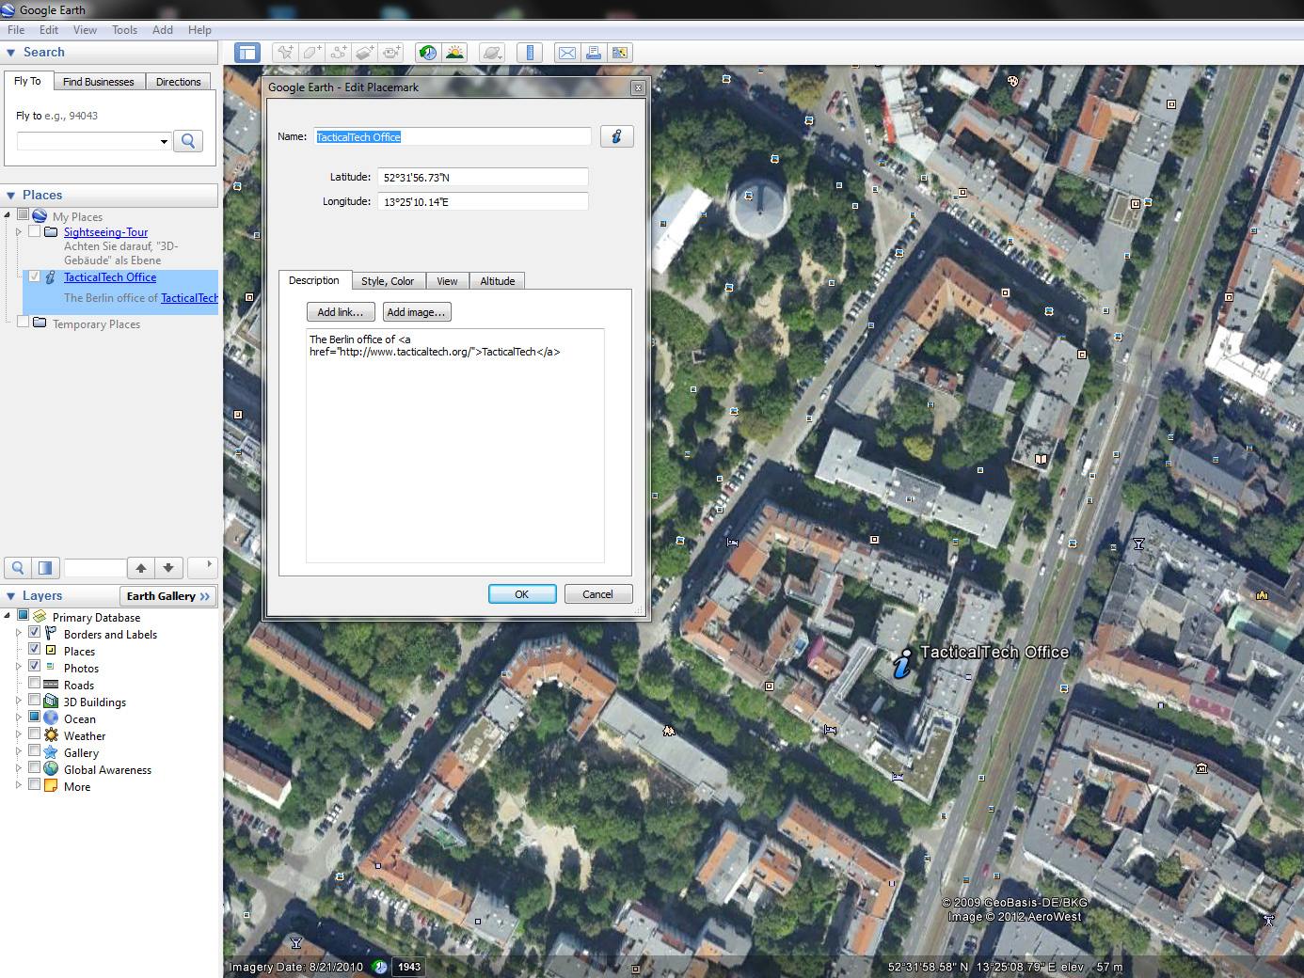Viewport: 1304px width, 978px height.
Task: Switch to the Find Businesses tab
Action: pyautogui.click(x=99, y=82)
